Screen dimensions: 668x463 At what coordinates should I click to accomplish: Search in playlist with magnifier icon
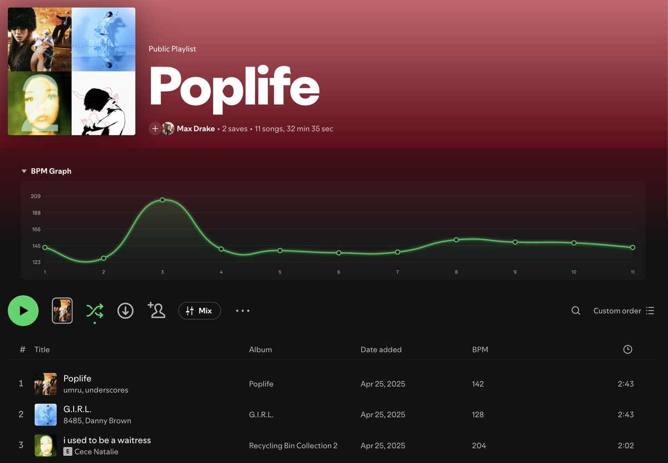pos(576,311)
